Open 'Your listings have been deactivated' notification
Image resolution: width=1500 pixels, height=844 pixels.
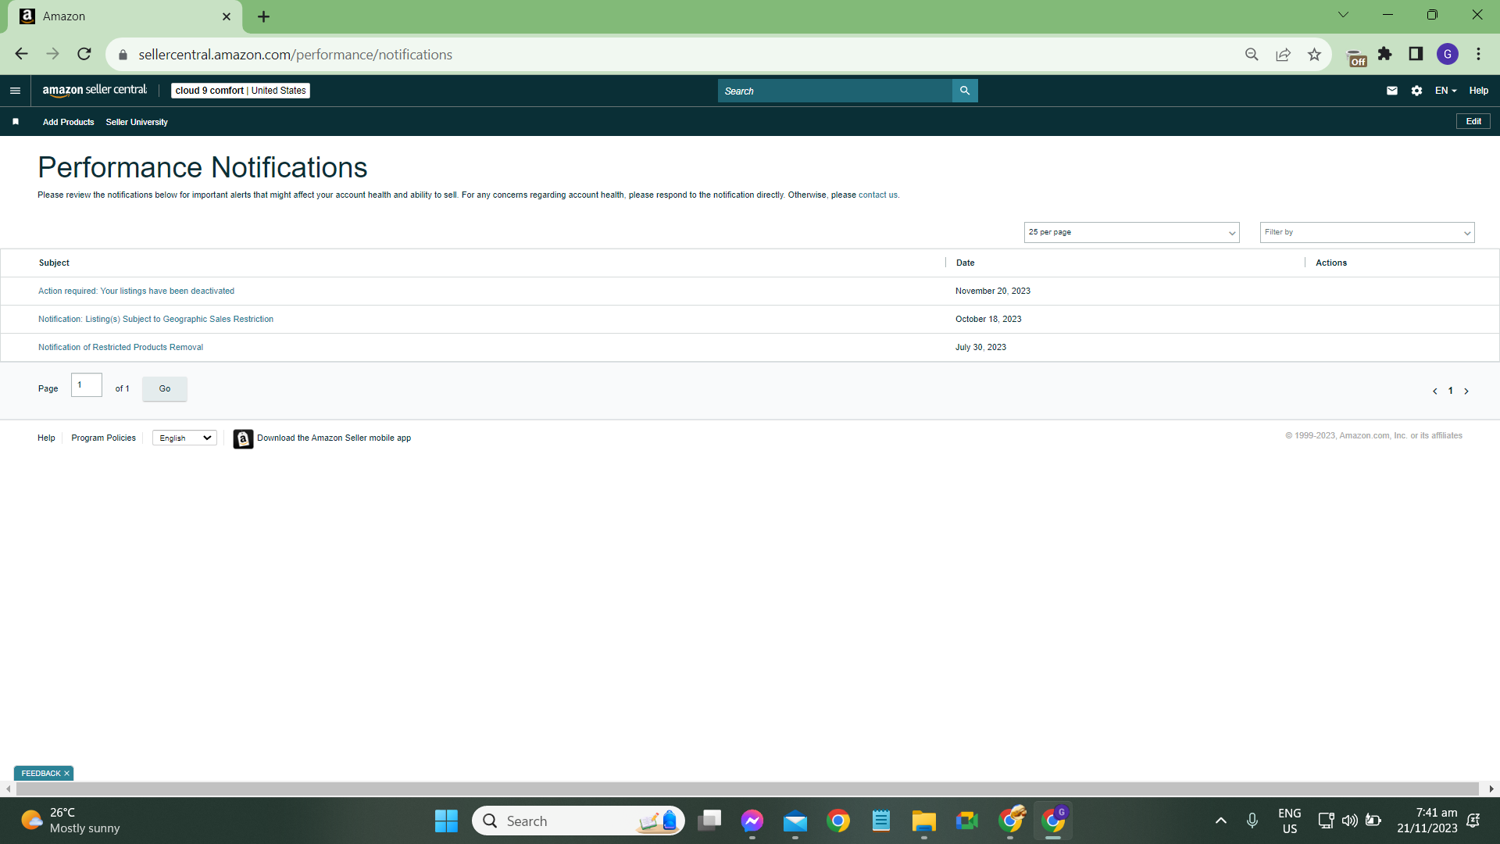point(136,291)
